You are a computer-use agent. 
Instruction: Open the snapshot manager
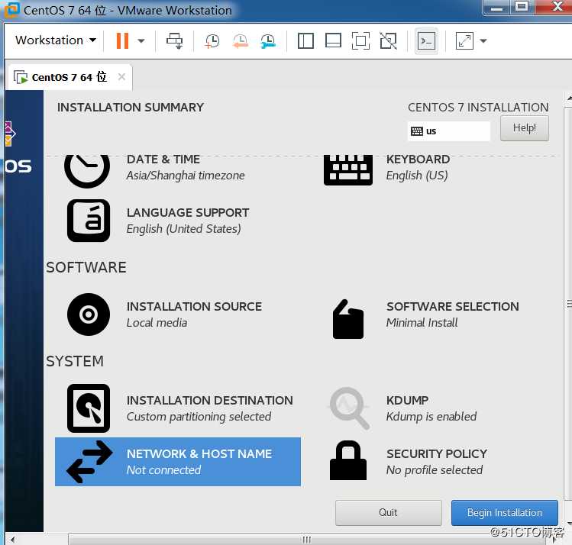tap(268, 40)
